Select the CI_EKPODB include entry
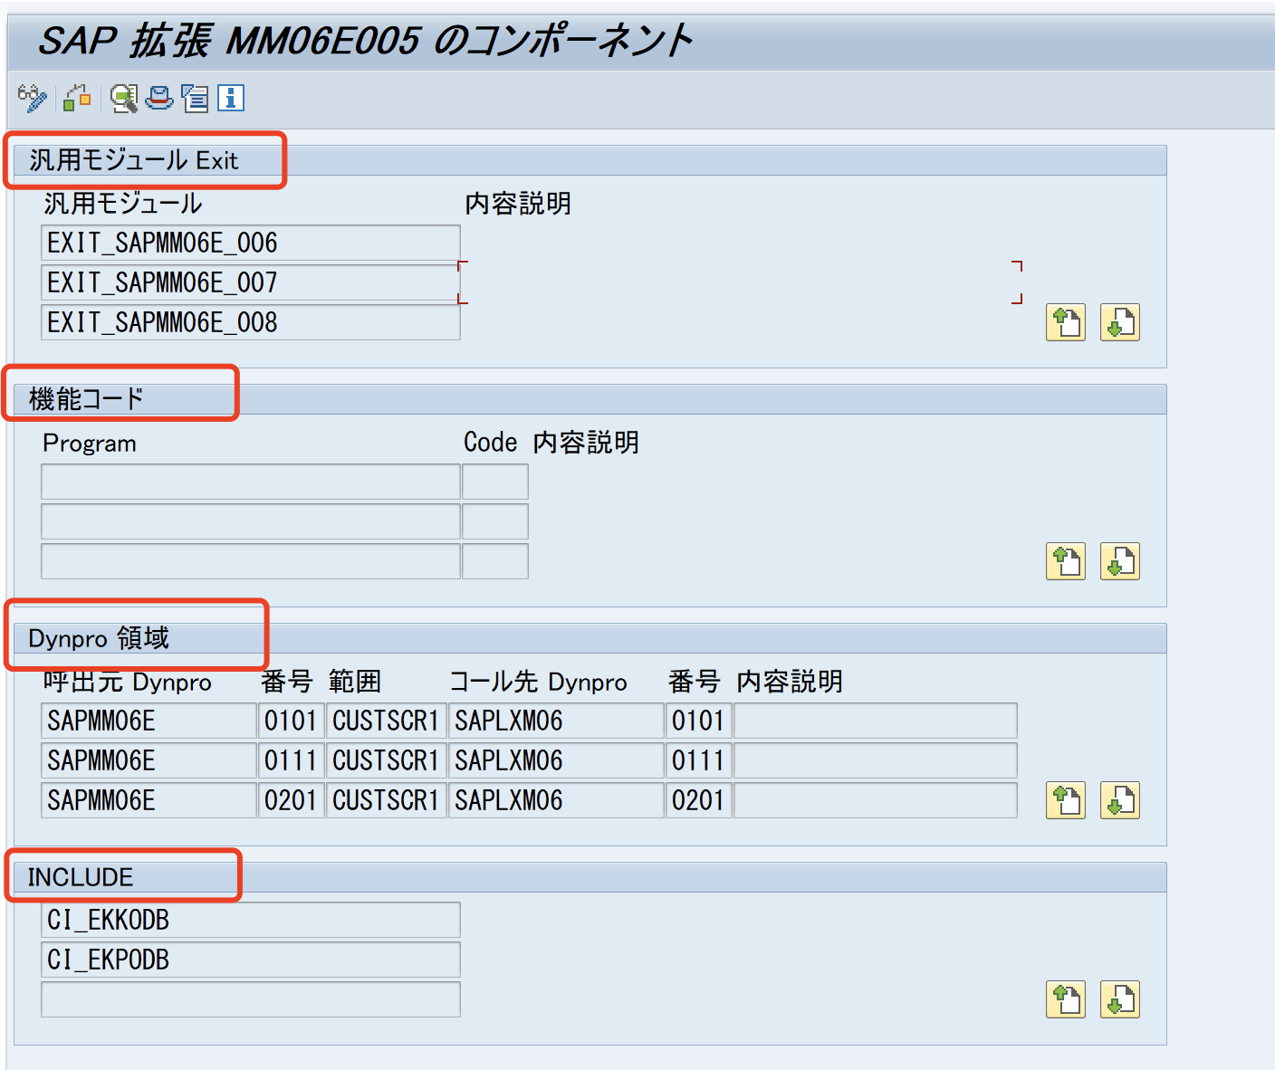The height and width of the screenshot is (1070, 1275). click(250, 960)
